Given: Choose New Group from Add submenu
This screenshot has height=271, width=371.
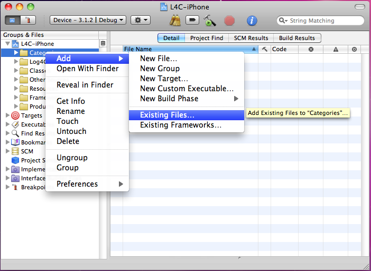Looking at the screenshot, I should pos(187,69).
